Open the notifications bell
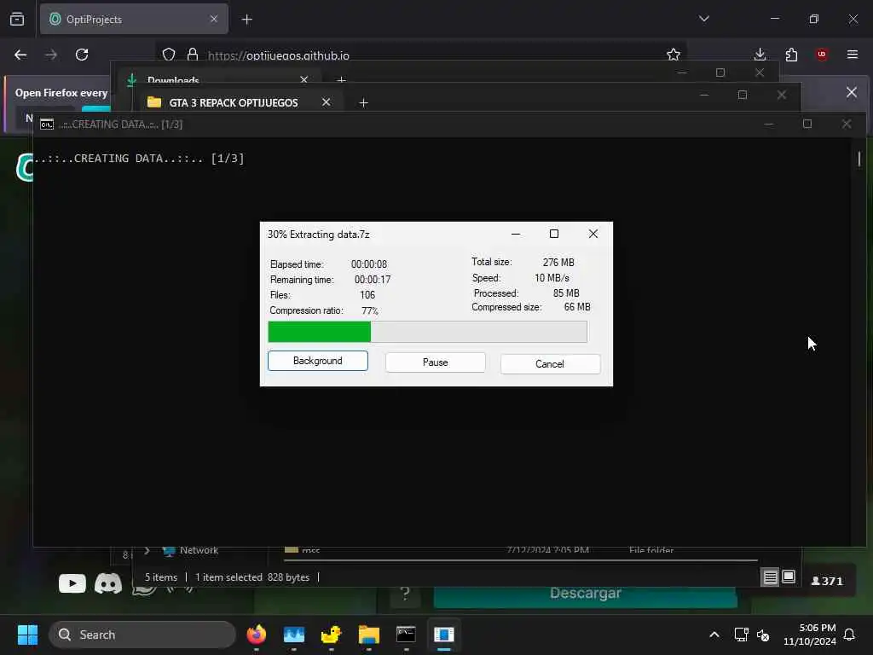 [x=850, y=635]
